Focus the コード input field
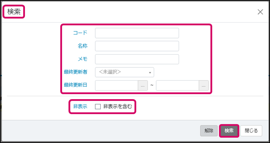This screenshot has height=143, width=270. pyautogui.click(x=137, y=33)
